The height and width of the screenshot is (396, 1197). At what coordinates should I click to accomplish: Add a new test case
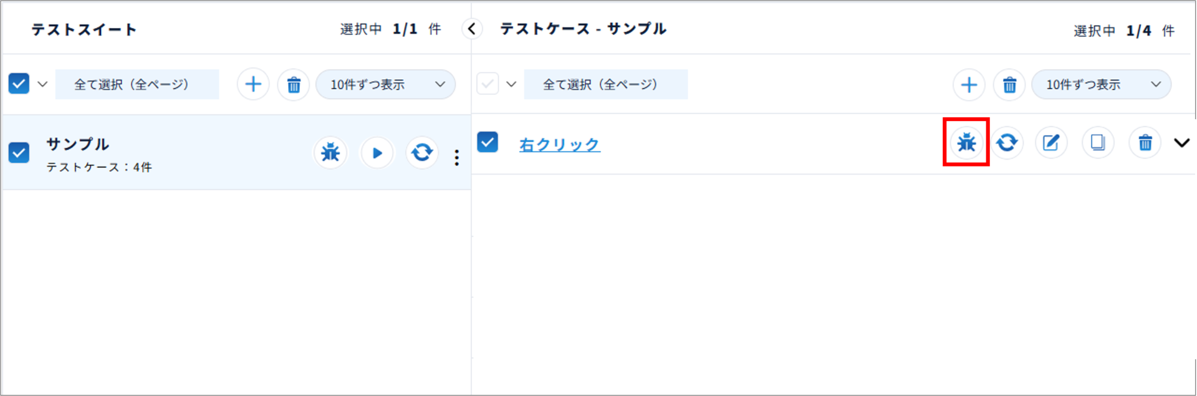[969, 84]
